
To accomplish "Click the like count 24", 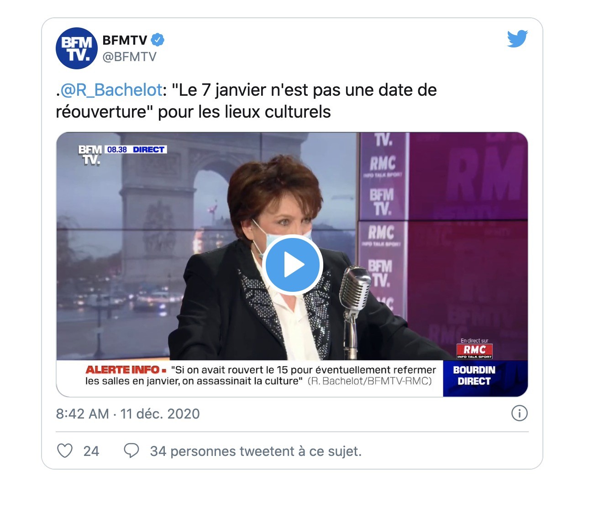I will [91, 451].
